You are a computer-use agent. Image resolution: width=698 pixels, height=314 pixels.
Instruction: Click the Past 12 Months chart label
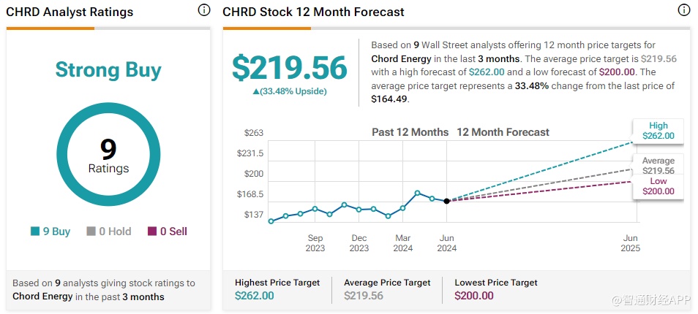point(410,132)
